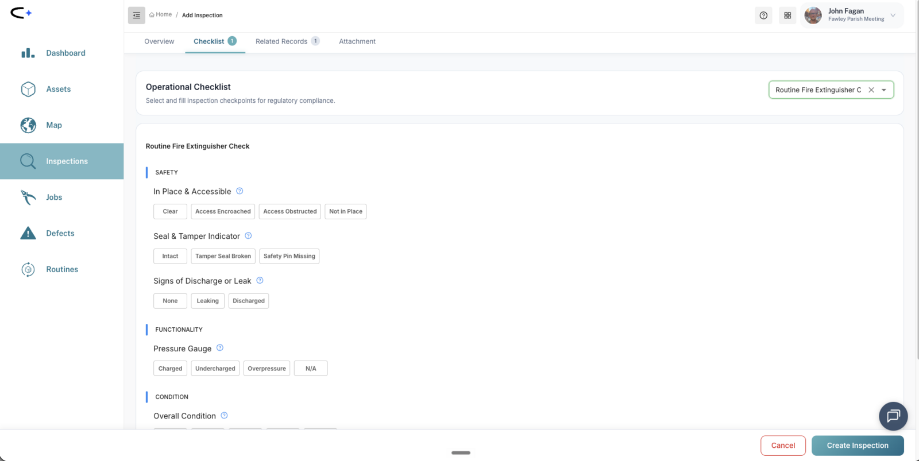The height and width of the screenshot is (461, 919).
Task: Select Clear for In Place & Accessible
Action: pos(170,211)
